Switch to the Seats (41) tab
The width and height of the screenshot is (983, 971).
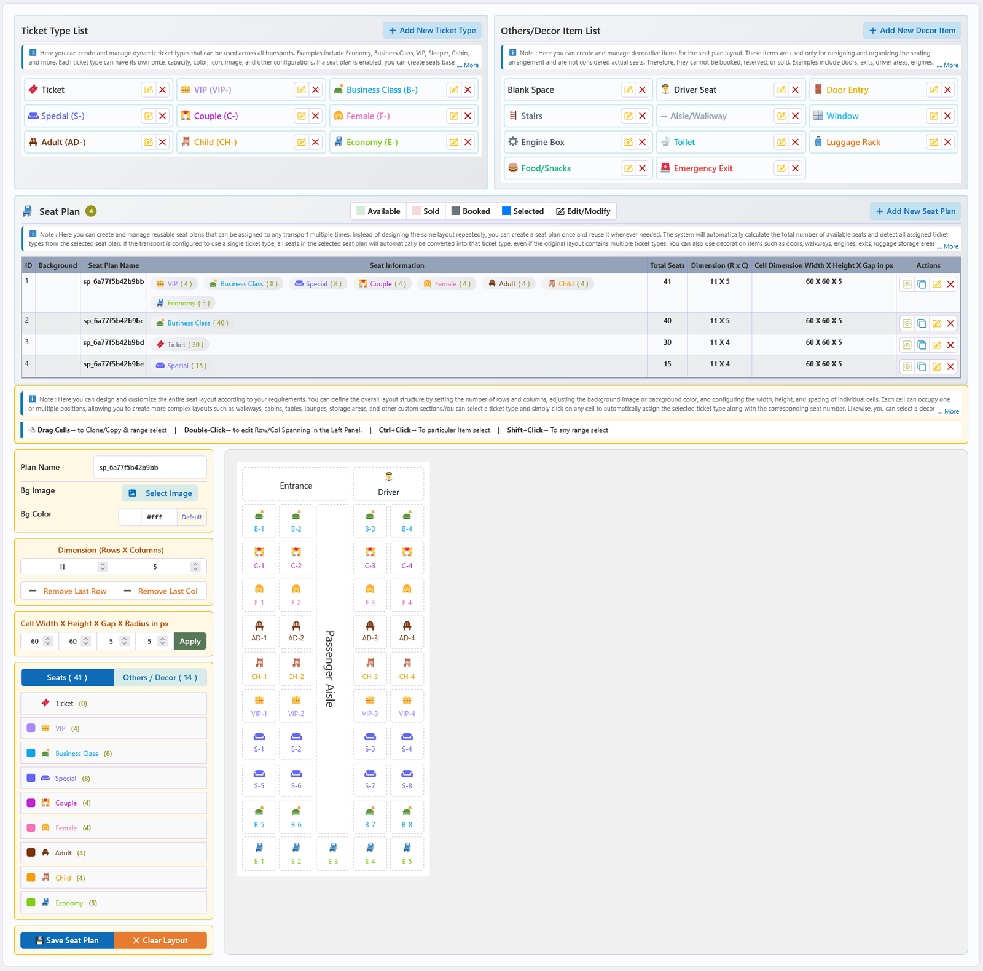tap(68, 677)
